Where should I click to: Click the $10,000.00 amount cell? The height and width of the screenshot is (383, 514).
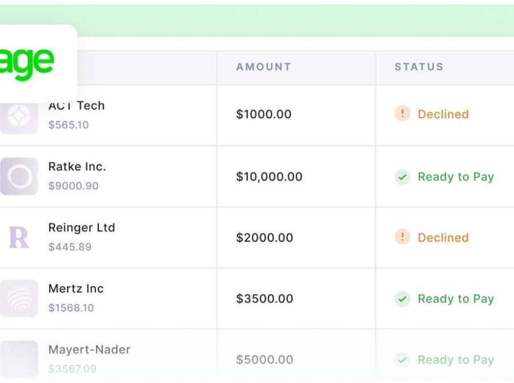[x=269, y=177]
